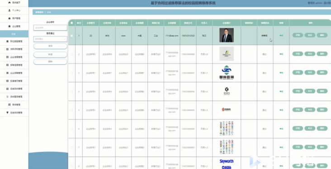Click the 111@qq.com email cell
Image resolution: width=331 pixels, height=169 pixels.
(172, 36)
